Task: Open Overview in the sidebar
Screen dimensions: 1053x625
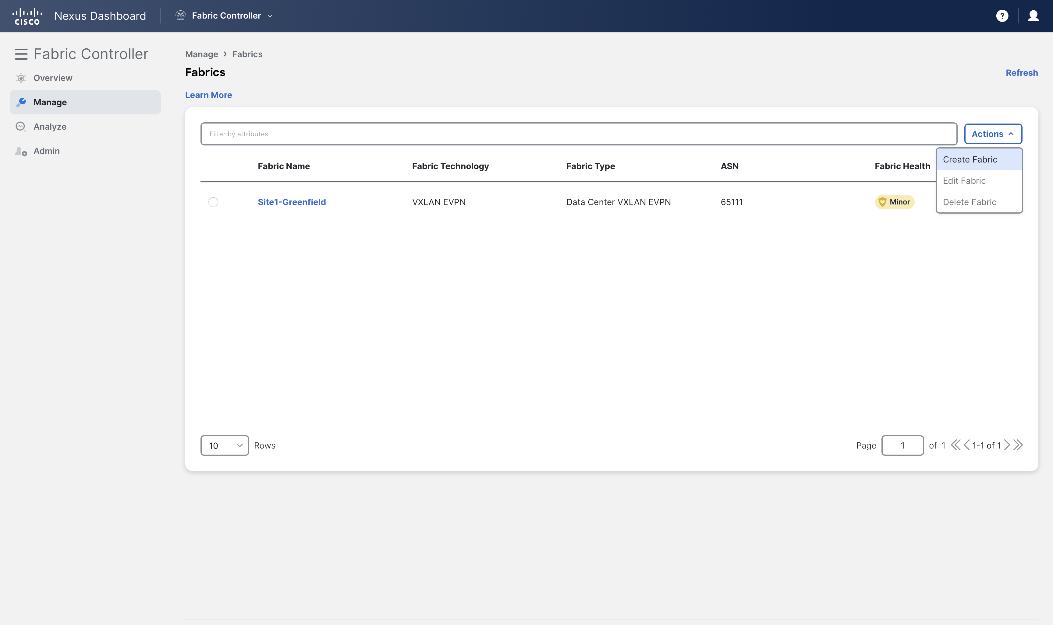Action: 85,78
